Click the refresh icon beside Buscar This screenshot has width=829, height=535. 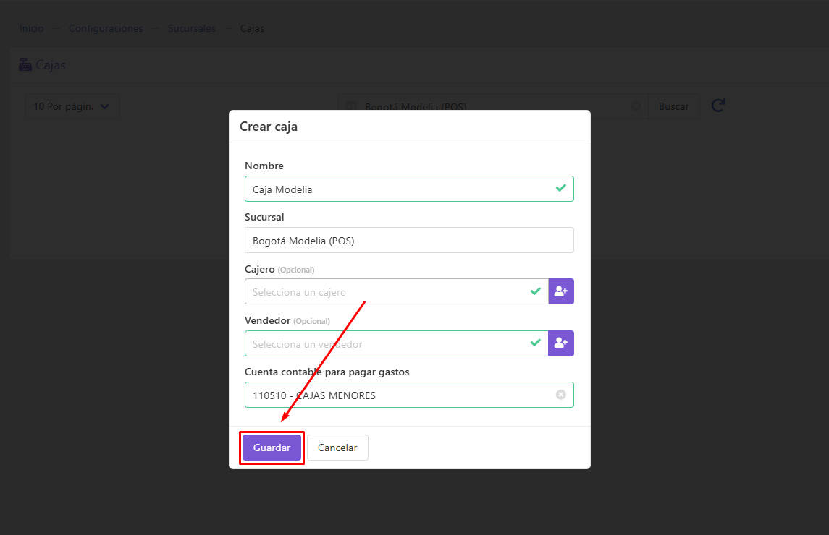[x=718, y=106]
